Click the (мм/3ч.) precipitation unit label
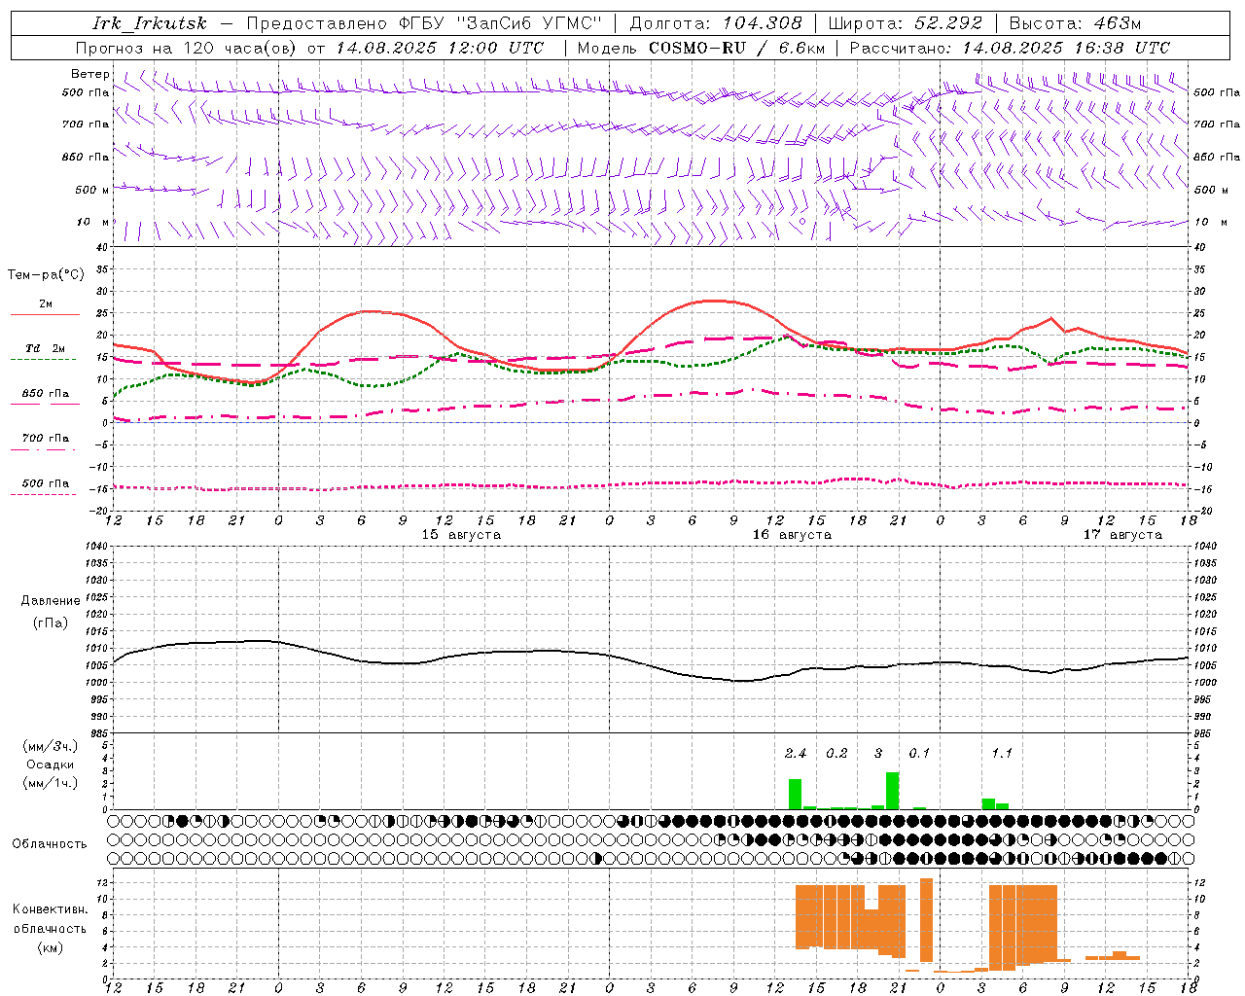The height and width of the screenshot is (996, 1245). (x=50, y=746)
